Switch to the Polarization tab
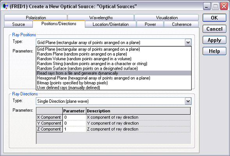The width and height of the screenshot is (230, 156). (x=36, y=18)
